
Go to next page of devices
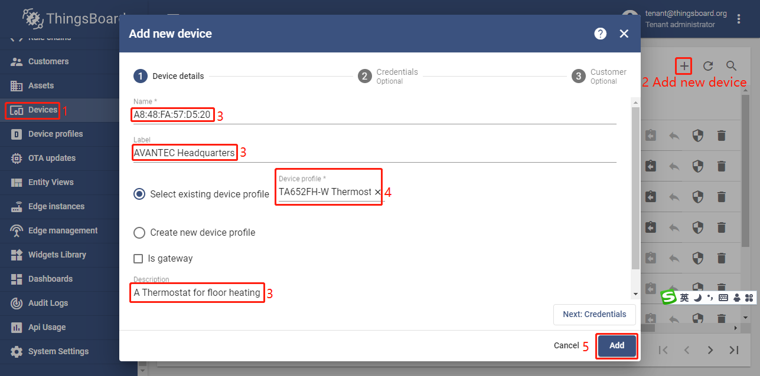(x=710, y=350)
